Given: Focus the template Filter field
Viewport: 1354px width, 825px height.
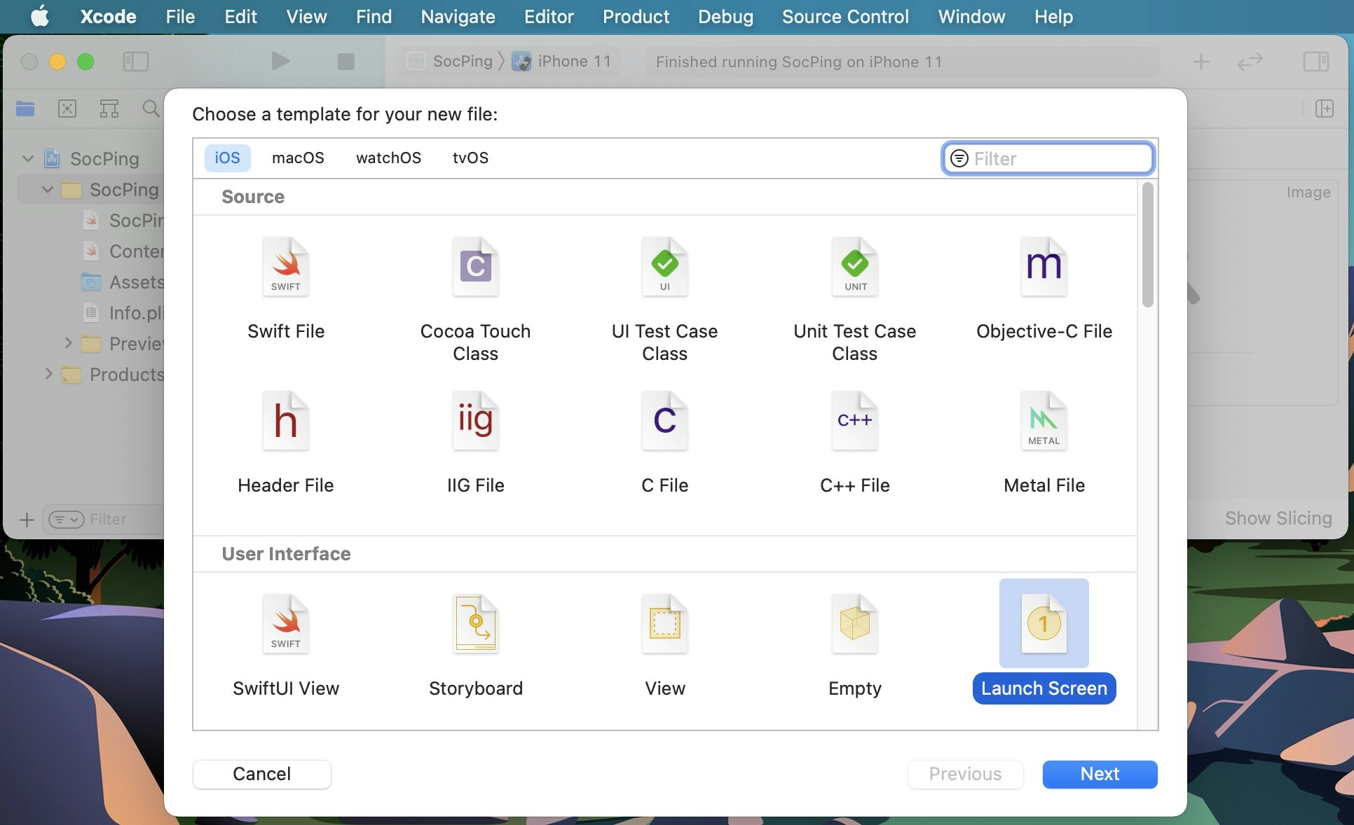Looking at the screenshot, I should click(1048, 159).
